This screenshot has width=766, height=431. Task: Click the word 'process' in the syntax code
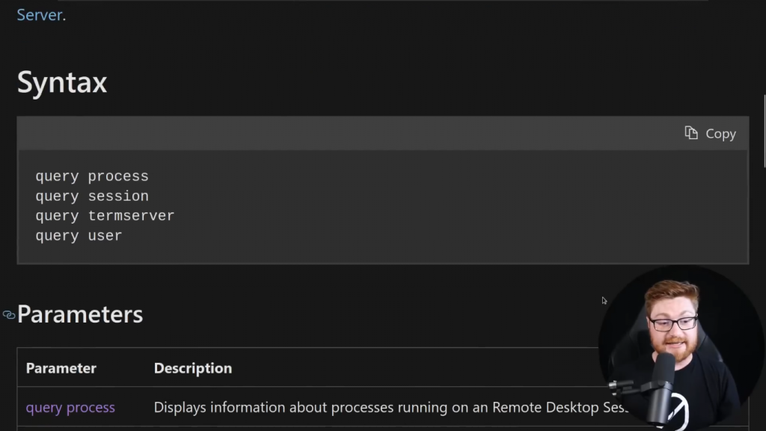click(x=118, y=177)
